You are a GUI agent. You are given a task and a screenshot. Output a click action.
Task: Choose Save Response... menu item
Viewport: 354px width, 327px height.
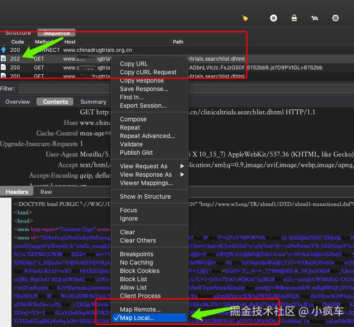[x=149, y=89]
